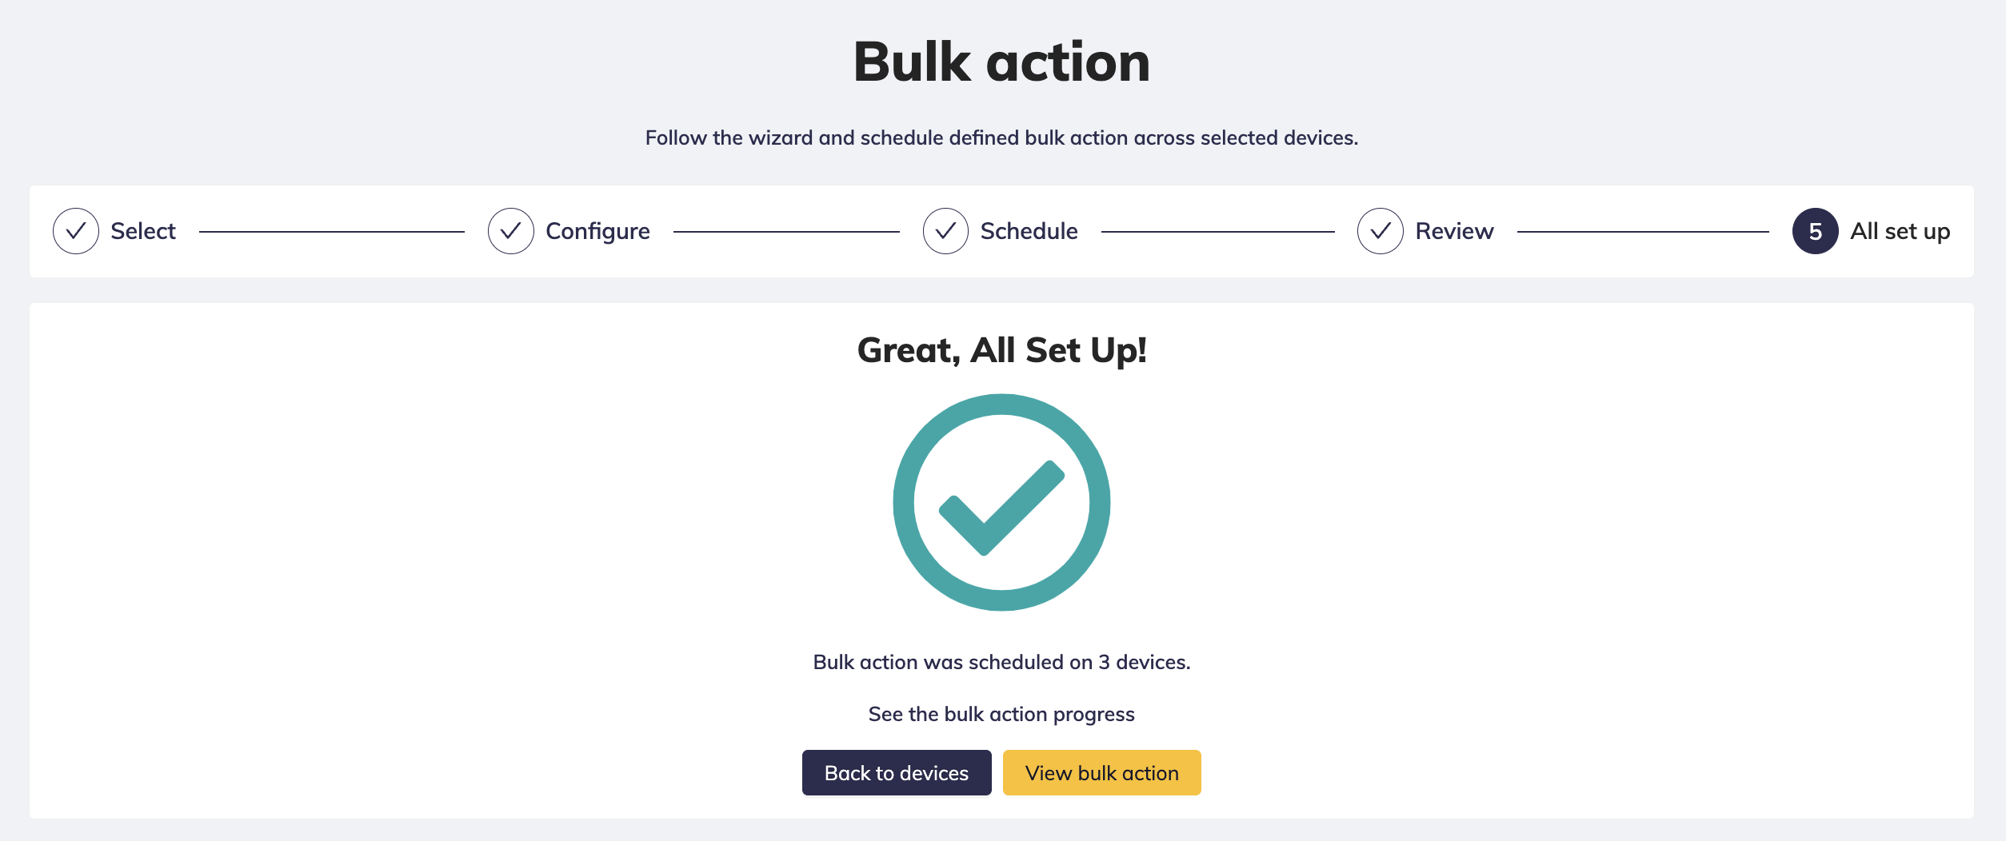
Task: Open View bulk action button
Action: click(1101, 772)
